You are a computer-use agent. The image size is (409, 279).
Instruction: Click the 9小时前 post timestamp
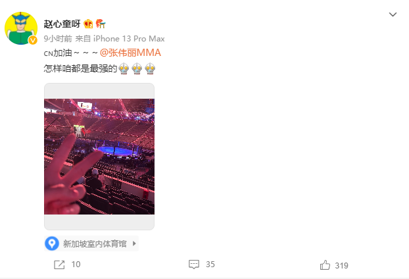click(x=58, y=39)
